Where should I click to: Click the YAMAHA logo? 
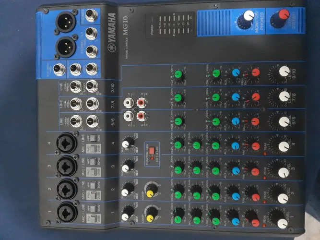coord(112,33)
